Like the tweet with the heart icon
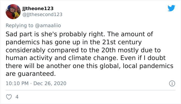 (x=9, y=97)
